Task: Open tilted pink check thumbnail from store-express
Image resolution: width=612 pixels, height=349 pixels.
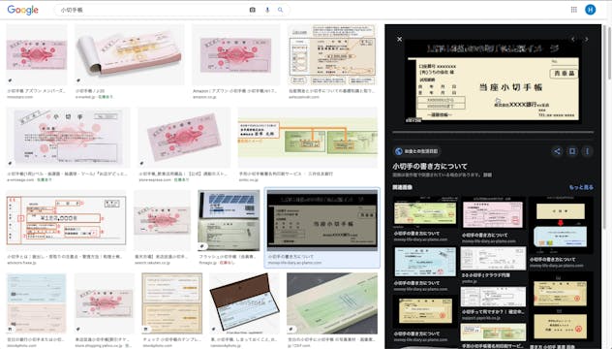Action: tap(184, 138)
